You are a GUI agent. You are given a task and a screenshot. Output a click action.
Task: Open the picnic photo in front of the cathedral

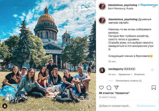(x=48, y=55)
